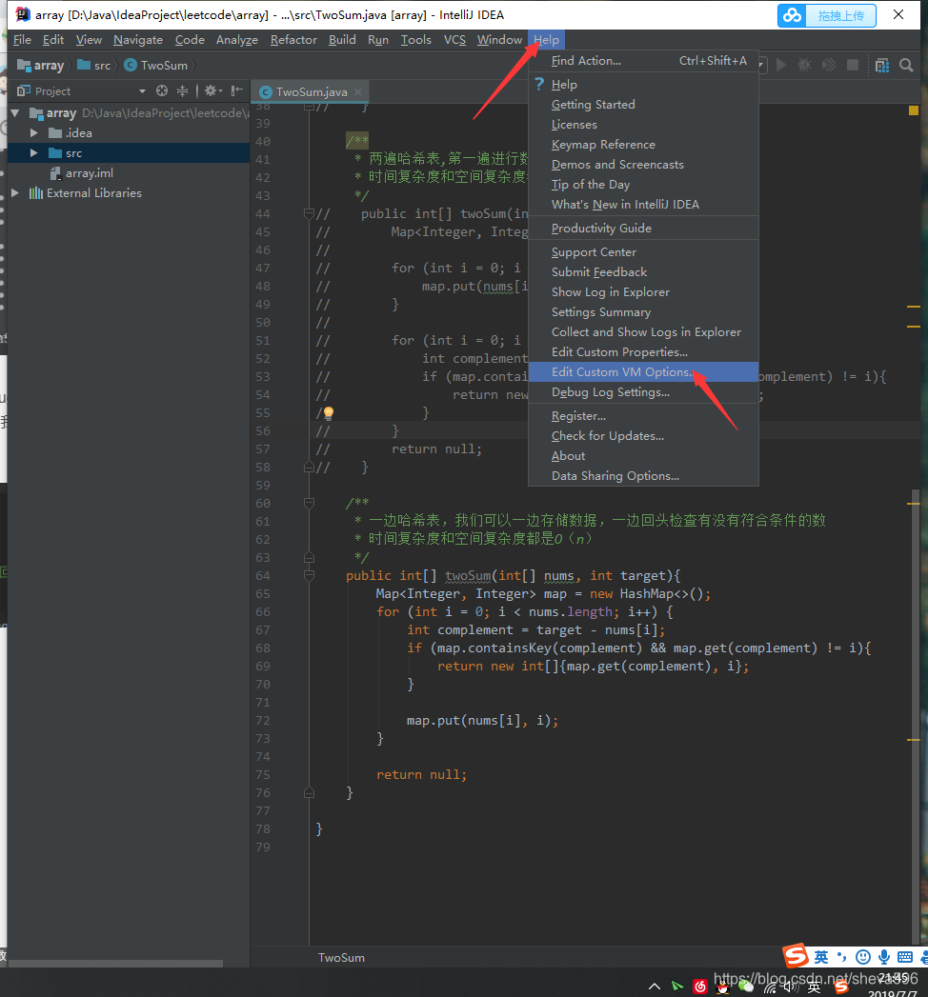Viewport: 928px width, 997px height.
Task: Select Edit Custom Properties menu entry
Action: 643,351
